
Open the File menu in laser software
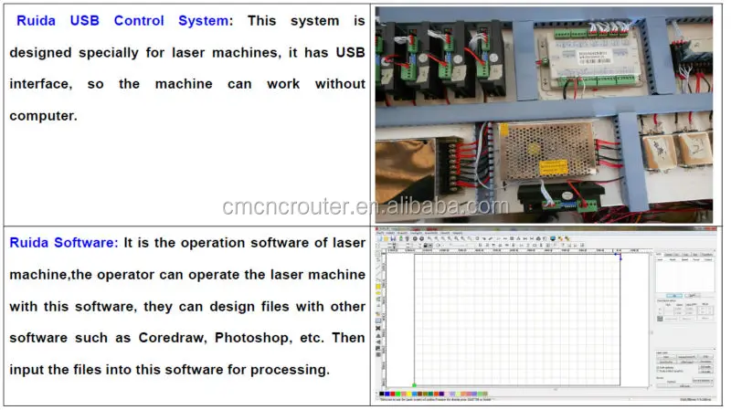[380, 233]
